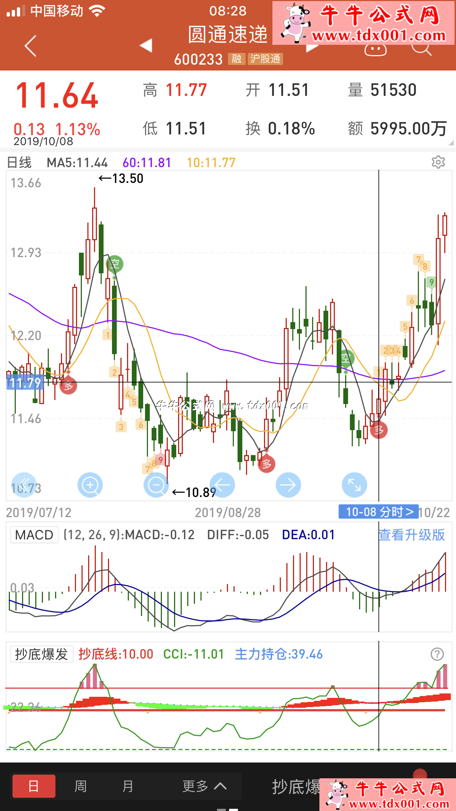Tap the 日线 label above the chart
This screenshot has width=456, height=811.
click(x=19, y=162)
